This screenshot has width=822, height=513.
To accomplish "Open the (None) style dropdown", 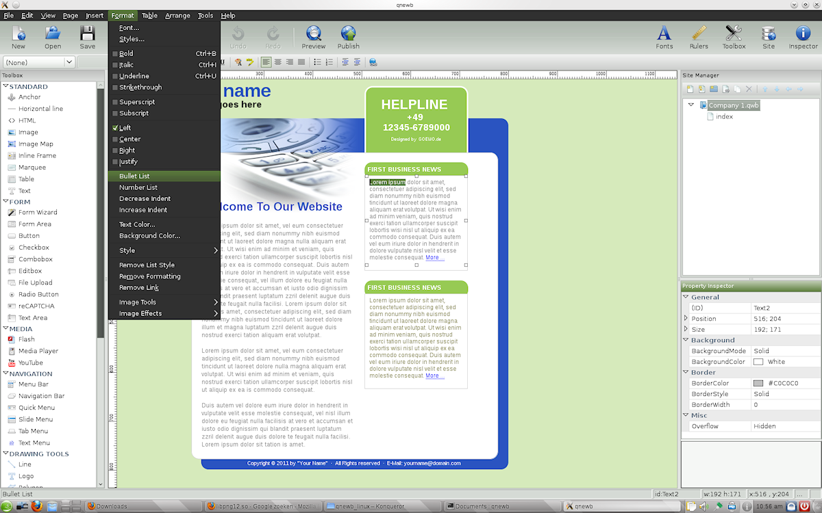I will click(x=39, y=62).
